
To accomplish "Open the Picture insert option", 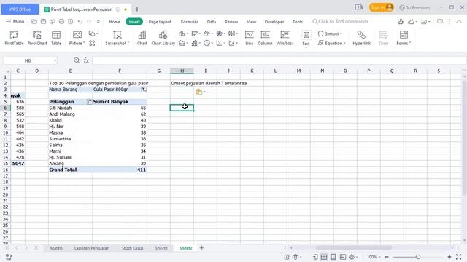I will [x=77, y=38].
